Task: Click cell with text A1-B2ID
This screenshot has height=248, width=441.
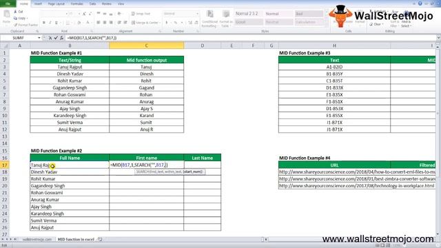Action: (334, 67)
